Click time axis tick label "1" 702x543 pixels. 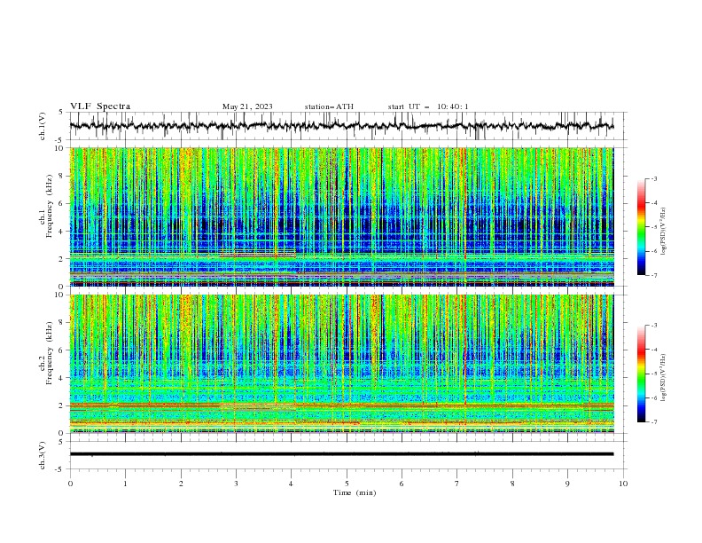point(125,484)
